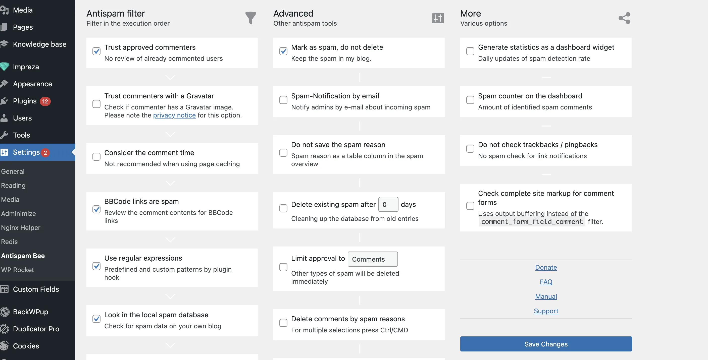The height and width of the screenshot is (360, 708).
Task: Click the Advanced sliders icon
Action: 438,18
